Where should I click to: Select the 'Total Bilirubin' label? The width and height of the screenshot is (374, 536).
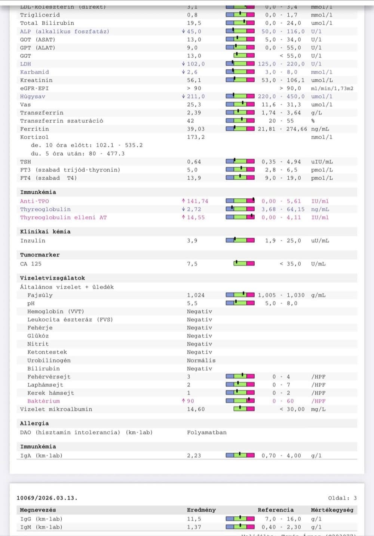point(47,23)
